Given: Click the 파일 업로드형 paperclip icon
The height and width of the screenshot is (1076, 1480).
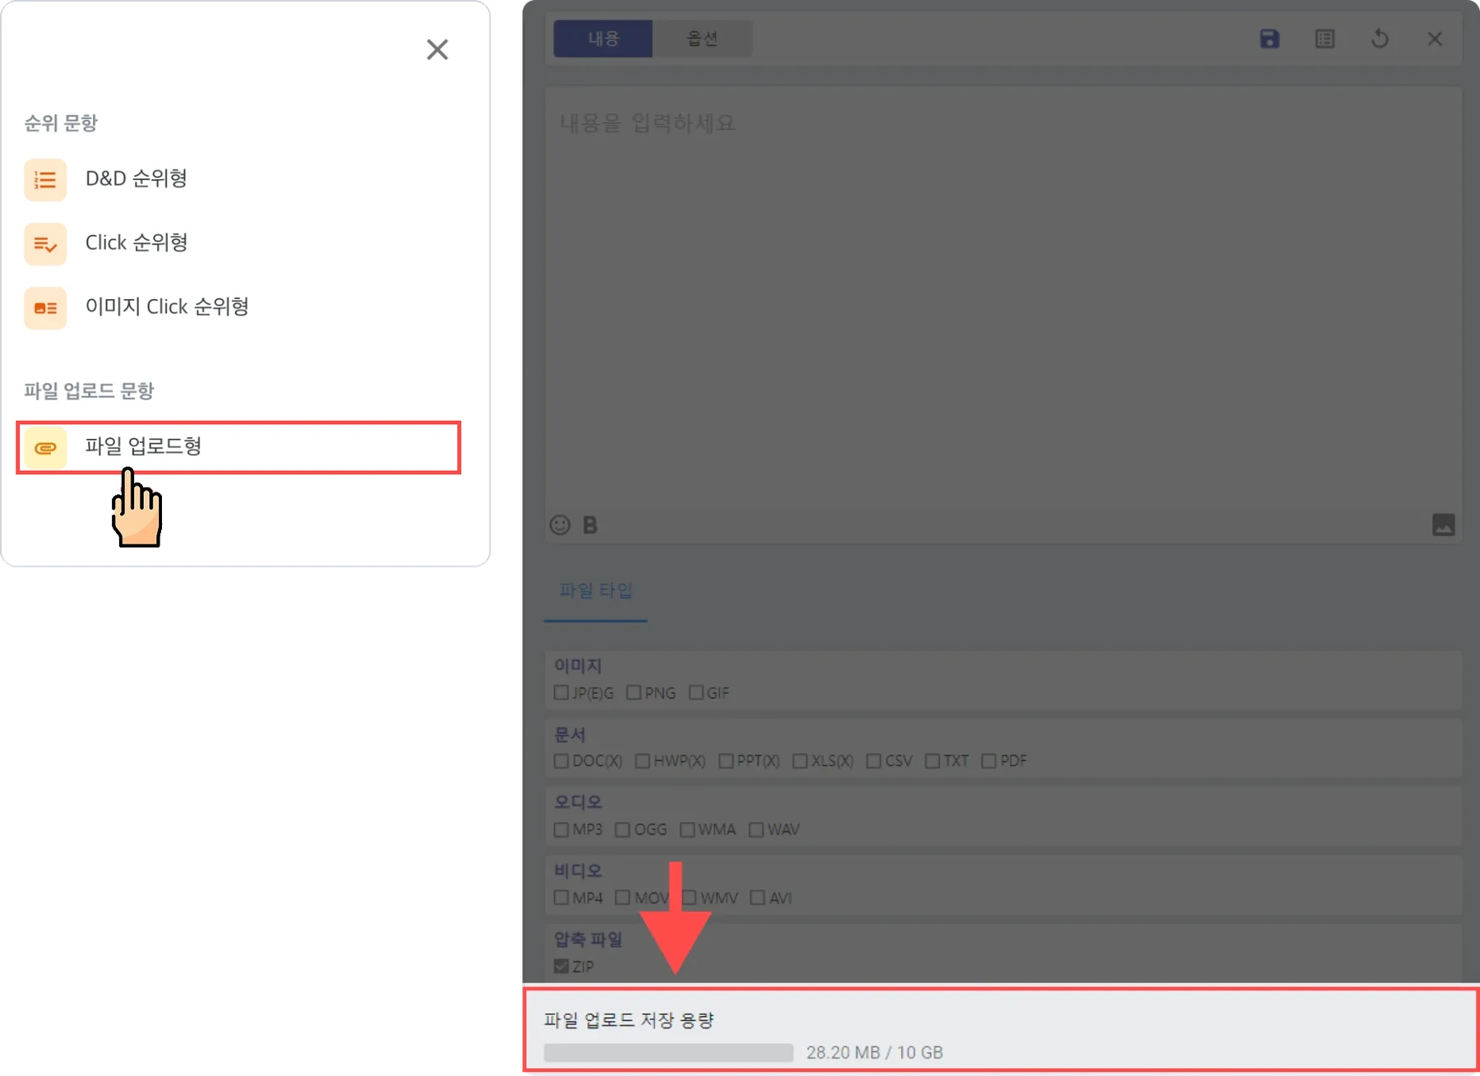Looking at the screenshot, I should 45,448.
